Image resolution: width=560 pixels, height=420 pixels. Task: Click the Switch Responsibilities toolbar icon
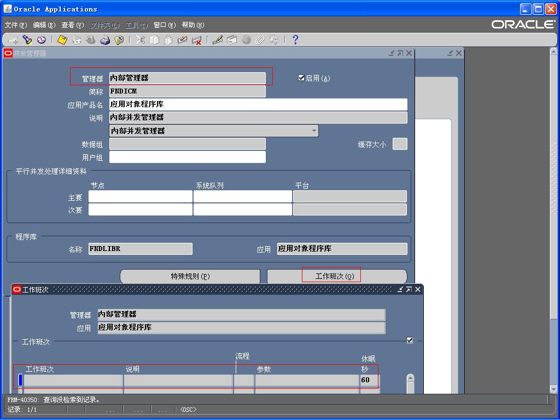91,40
